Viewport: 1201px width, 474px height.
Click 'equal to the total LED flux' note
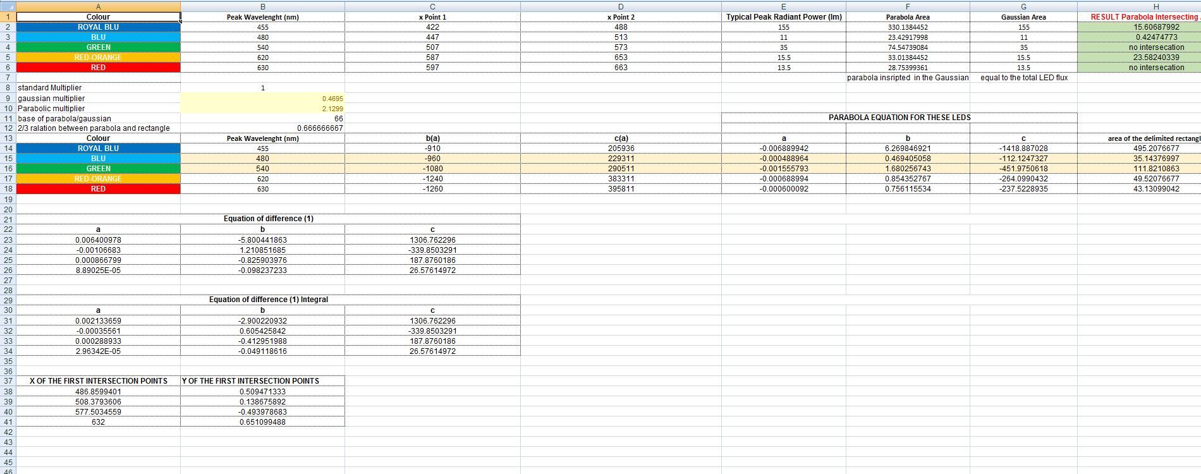1023,78
